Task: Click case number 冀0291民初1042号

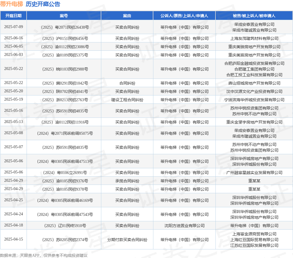Action: point(65,83)
